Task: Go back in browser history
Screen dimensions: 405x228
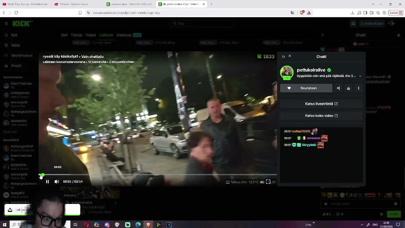Action: coord(4,13)
